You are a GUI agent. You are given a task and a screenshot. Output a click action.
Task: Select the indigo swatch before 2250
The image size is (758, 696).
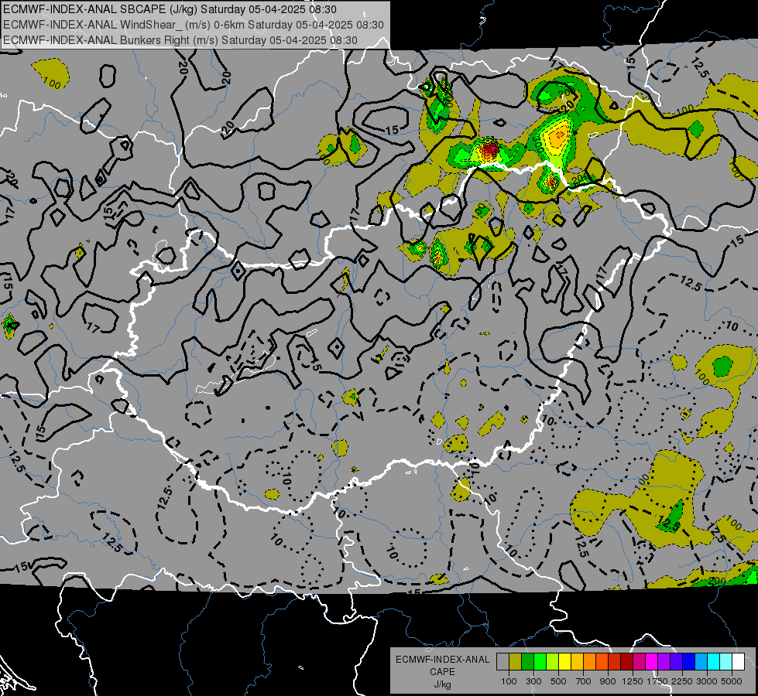pyautogui.click(x=676, y=662)
